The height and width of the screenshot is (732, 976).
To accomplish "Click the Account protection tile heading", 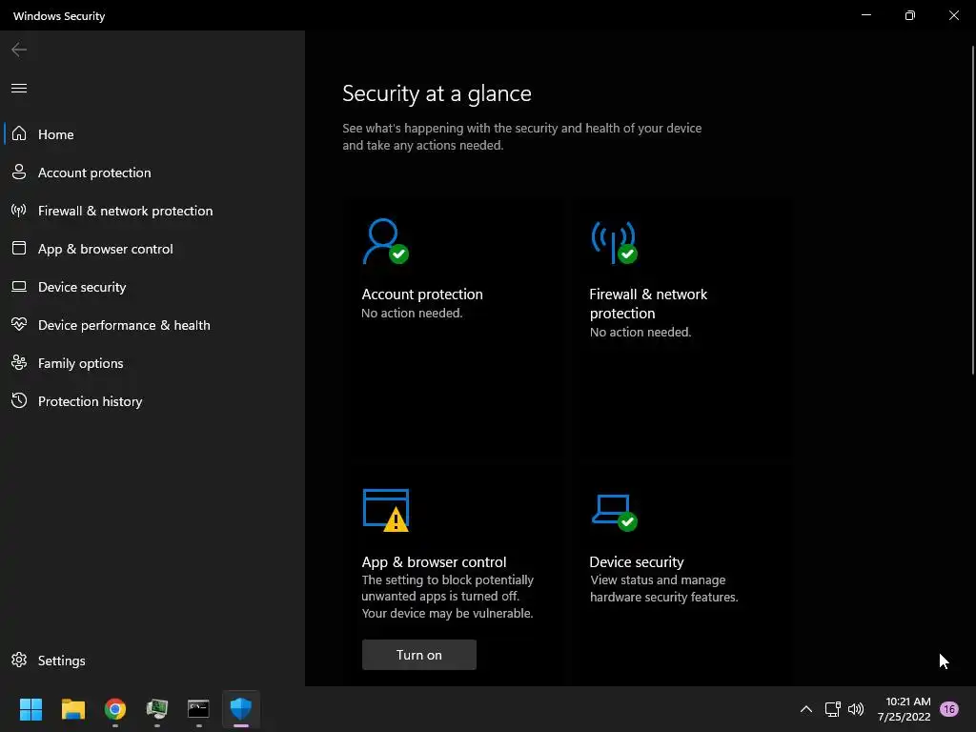I will point(422,294).
